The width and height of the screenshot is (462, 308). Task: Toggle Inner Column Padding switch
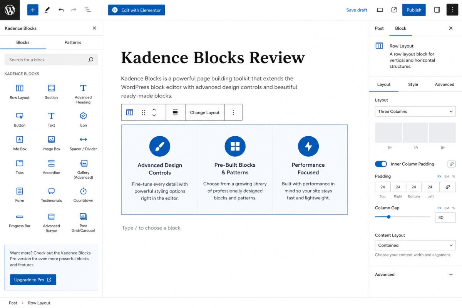(381, 164)
